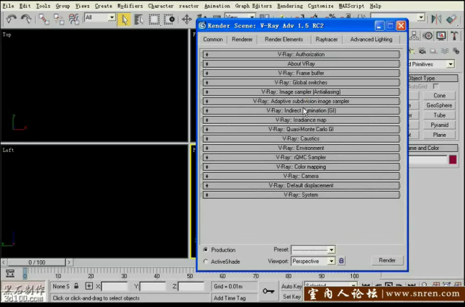Expand V-Ray Irradiance map rollout
This screenshot has height=307, width=465.
[x=301, y=120]
